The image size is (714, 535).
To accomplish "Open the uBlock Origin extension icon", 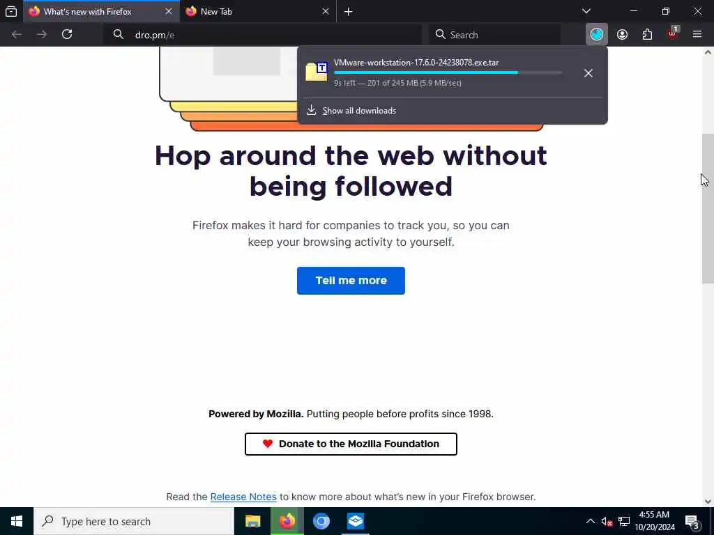I will [x=673, y=35].
